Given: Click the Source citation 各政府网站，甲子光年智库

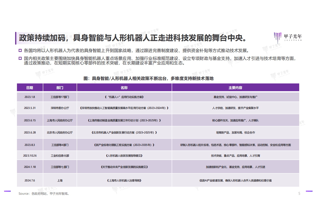Looking at the screenshot, I should 44,194.
